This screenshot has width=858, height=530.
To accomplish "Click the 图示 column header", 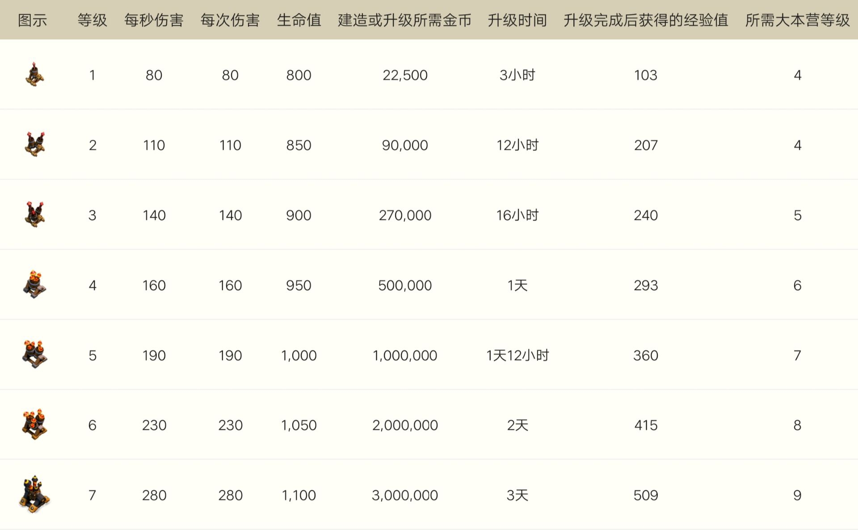I will point(32,20).
